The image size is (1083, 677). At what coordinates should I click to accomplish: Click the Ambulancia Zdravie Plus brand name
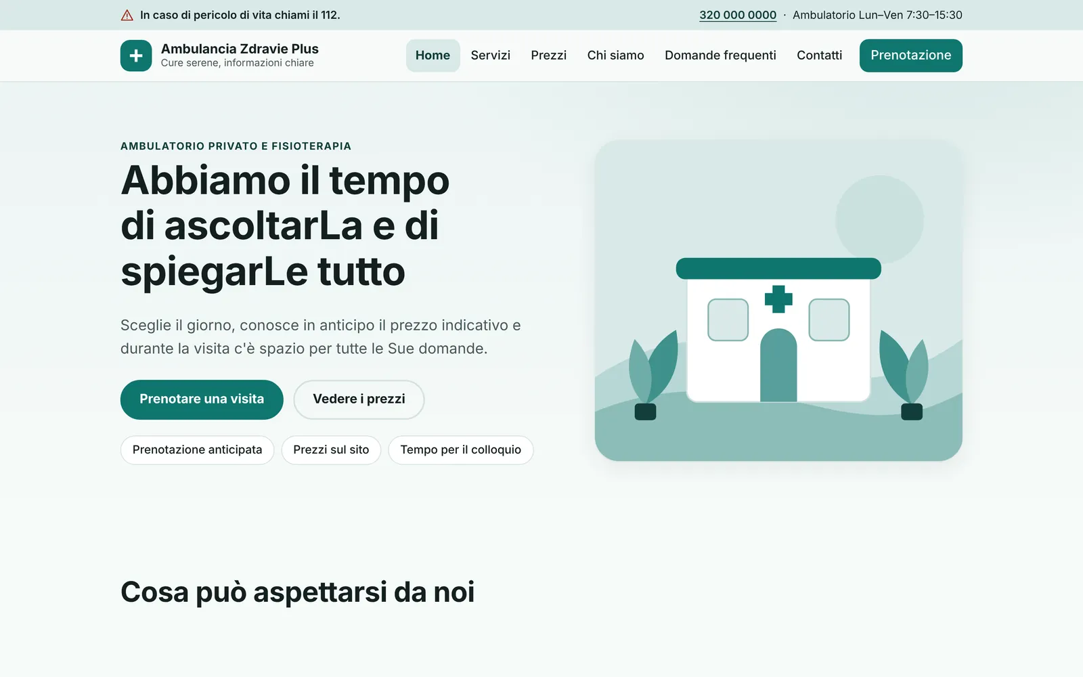[x=240, y=49]
